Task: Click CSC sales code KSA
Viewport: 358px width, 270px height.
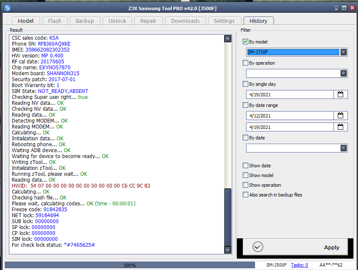Action: click(54, 38)
